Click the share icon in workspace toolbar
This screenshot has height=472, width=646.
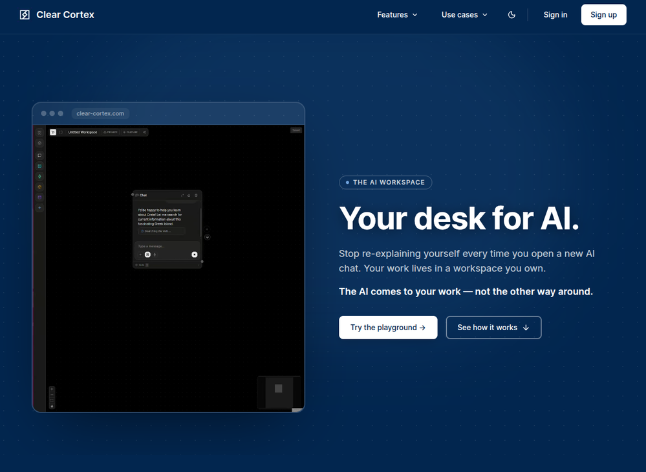coord(144,132)
